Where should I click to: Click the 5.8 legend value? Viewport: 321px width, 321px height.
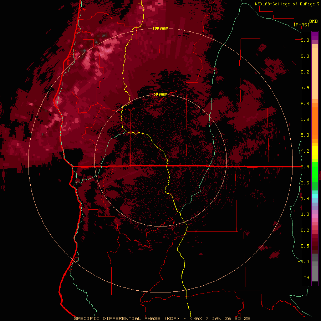tap(305, 119)
